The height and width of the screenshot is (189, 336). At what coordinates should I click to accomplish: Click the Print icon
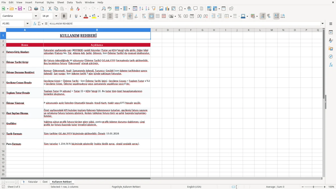coord(36,9)
